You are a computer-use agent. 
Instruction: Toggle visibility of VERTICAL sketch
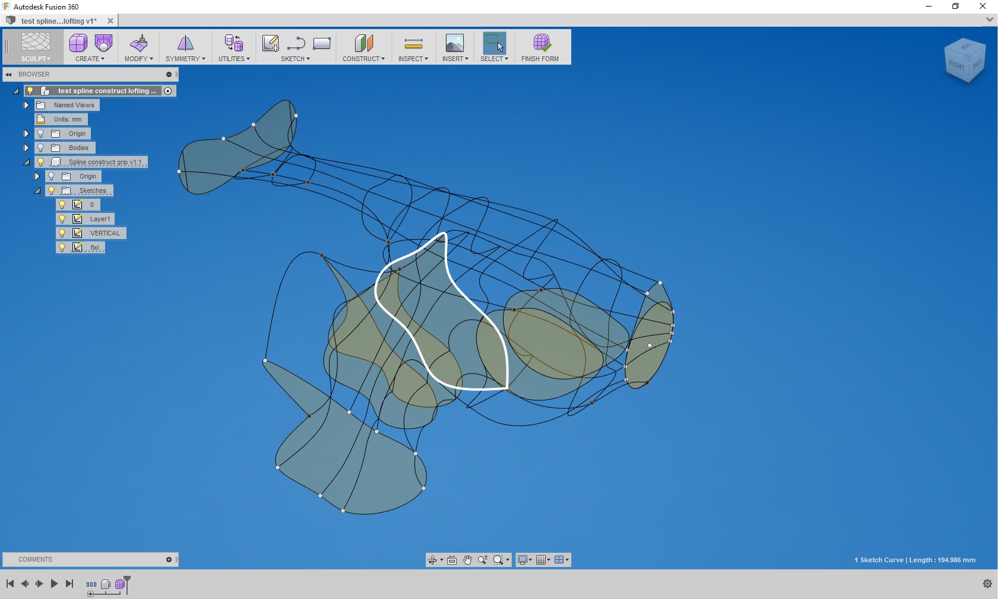[x=62, y=233]
